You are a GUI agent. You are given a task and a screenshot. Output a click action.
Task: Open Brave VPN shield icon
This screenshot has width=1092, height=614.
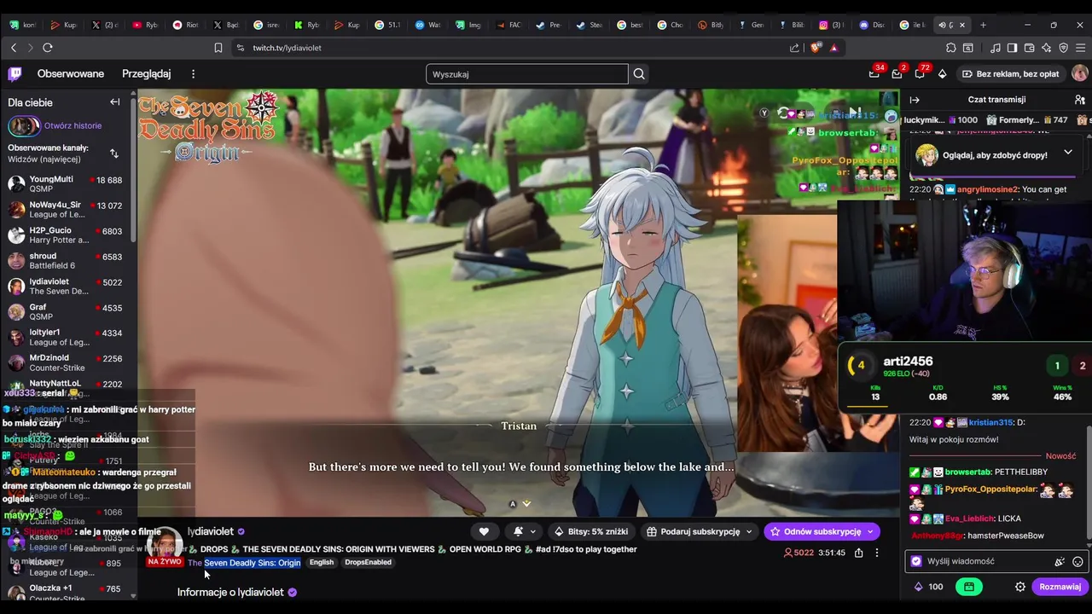click(1064, 48)
